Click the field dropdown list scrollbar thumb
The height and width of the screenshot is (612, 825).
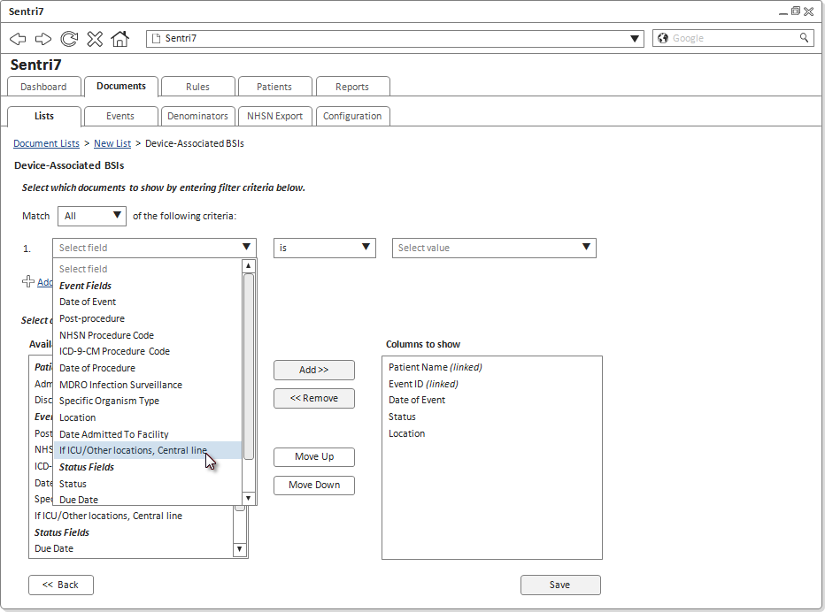coord(249,367)
